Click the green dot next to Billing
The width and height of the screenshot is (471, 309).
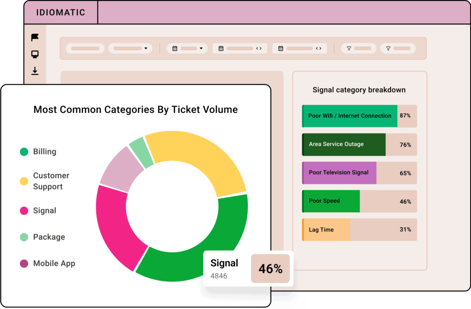pyautogui.click(x=24, y=152)
